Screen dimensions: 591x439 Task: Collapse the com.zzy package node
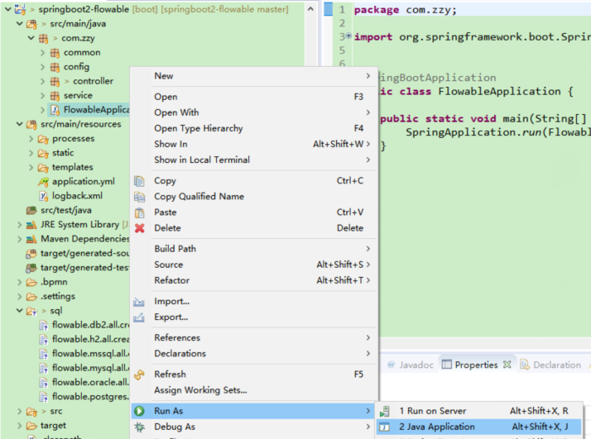coord(31,38)
